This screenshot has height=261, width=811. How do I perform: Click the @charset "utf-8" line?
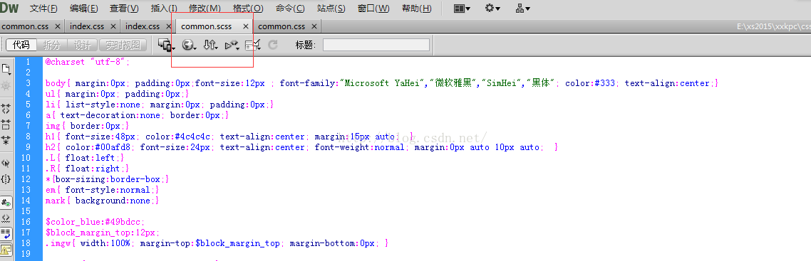point(88,62)
